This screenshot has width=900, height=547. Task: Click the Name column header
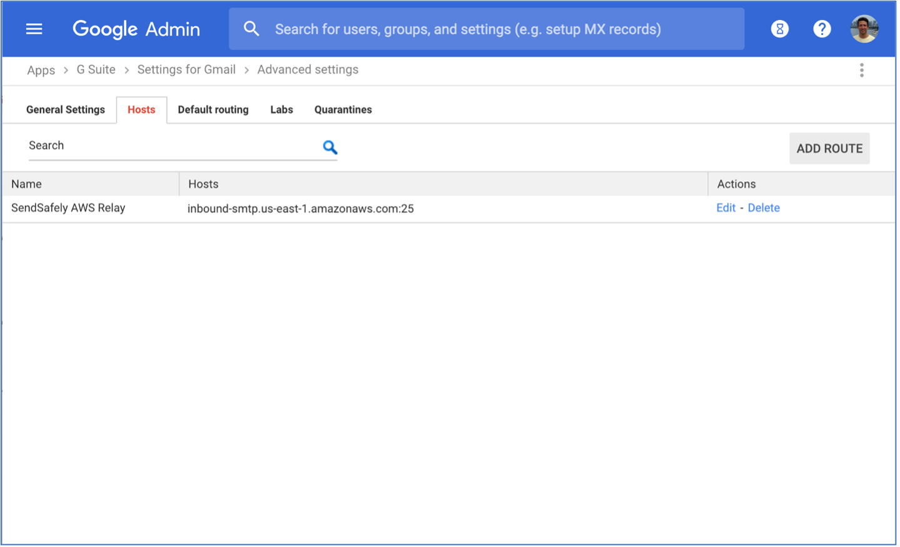click(90, 184)
